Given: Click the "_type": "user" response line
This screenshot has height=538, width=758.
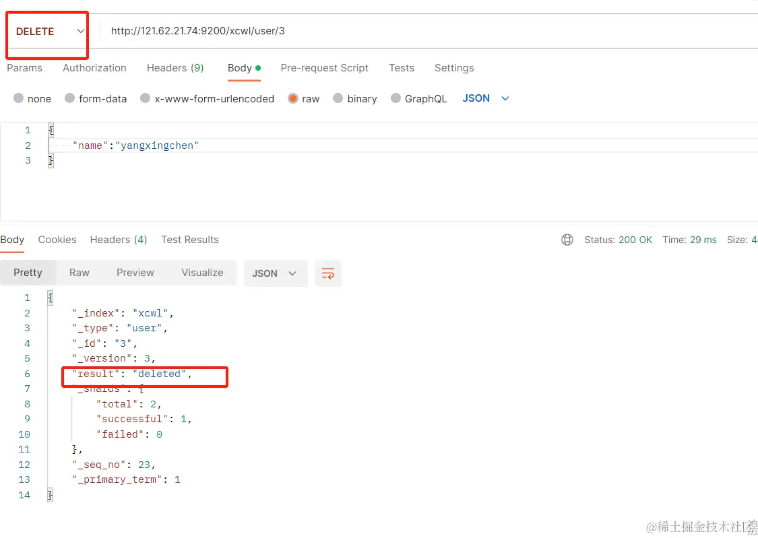Looking at the screenshot, I should 120,329.
